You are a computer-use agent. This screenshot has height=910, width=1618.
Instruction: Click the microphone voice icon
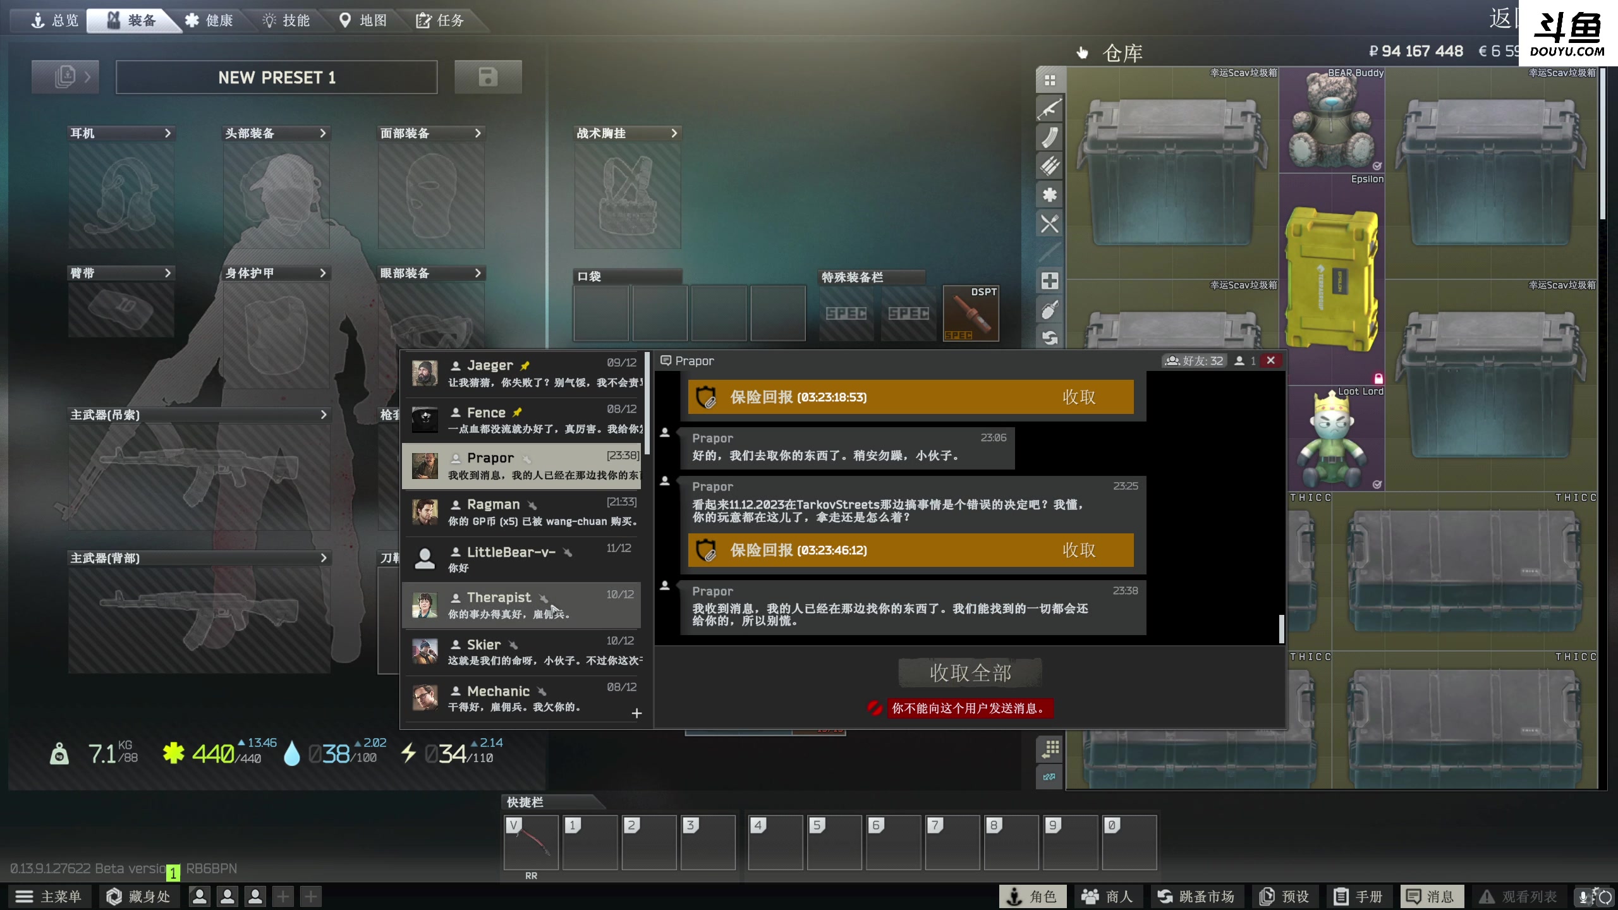click(1583, 896)
